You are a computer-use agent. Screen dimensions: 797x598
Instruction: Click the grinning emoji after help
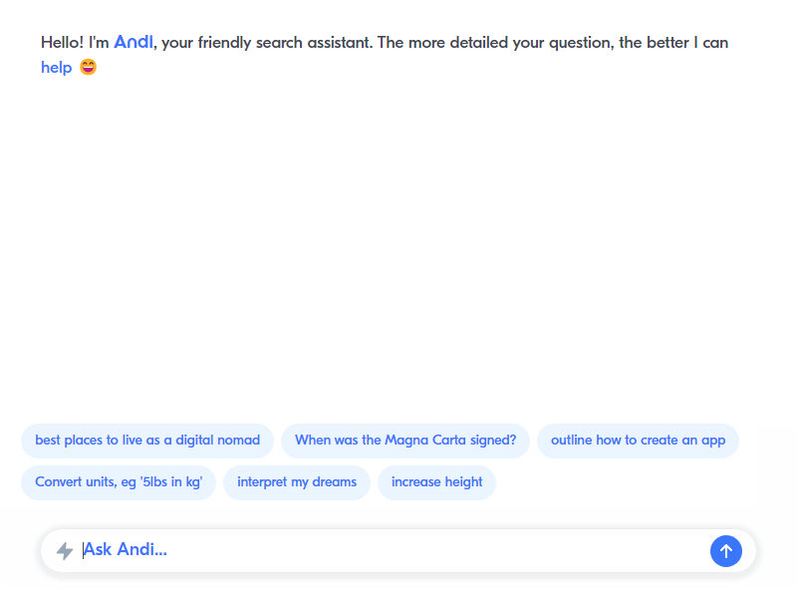tap(88, 67)
